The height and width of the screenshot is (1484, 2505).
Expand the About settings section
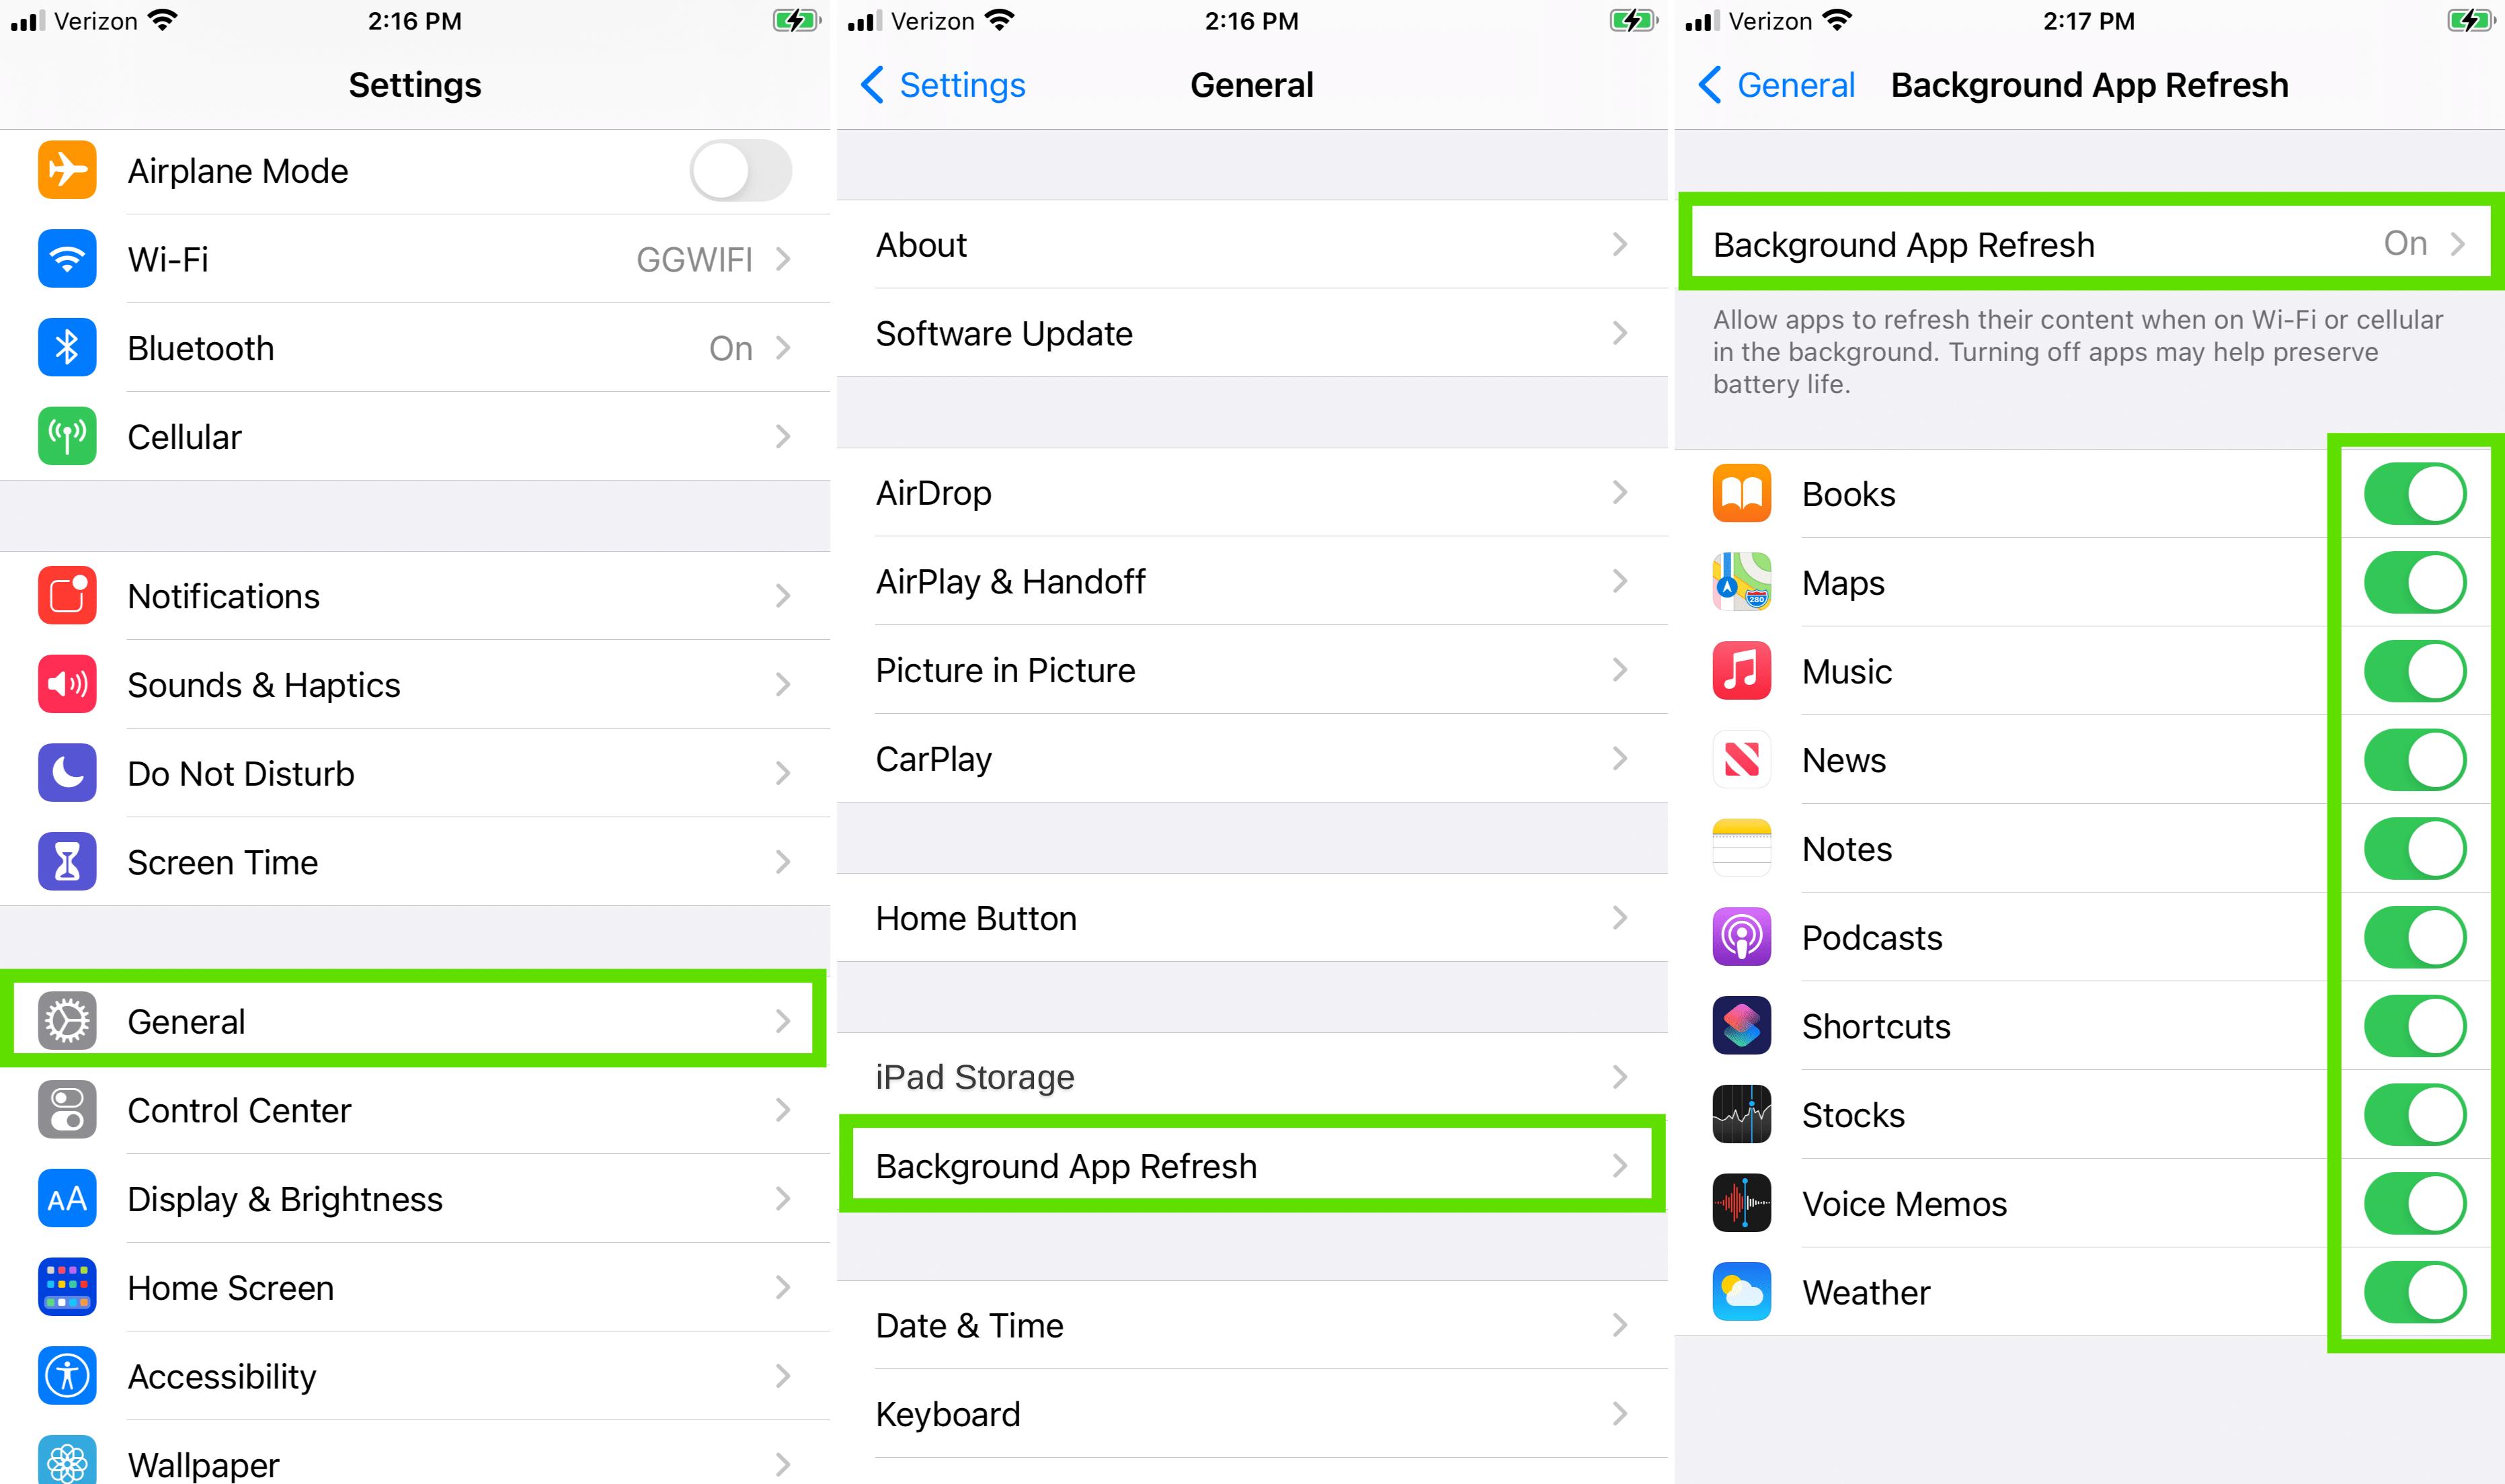click(1252, 245)
